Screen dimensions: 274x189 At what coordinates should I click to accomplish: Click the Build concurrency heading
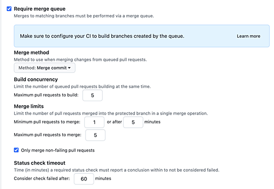36,80
